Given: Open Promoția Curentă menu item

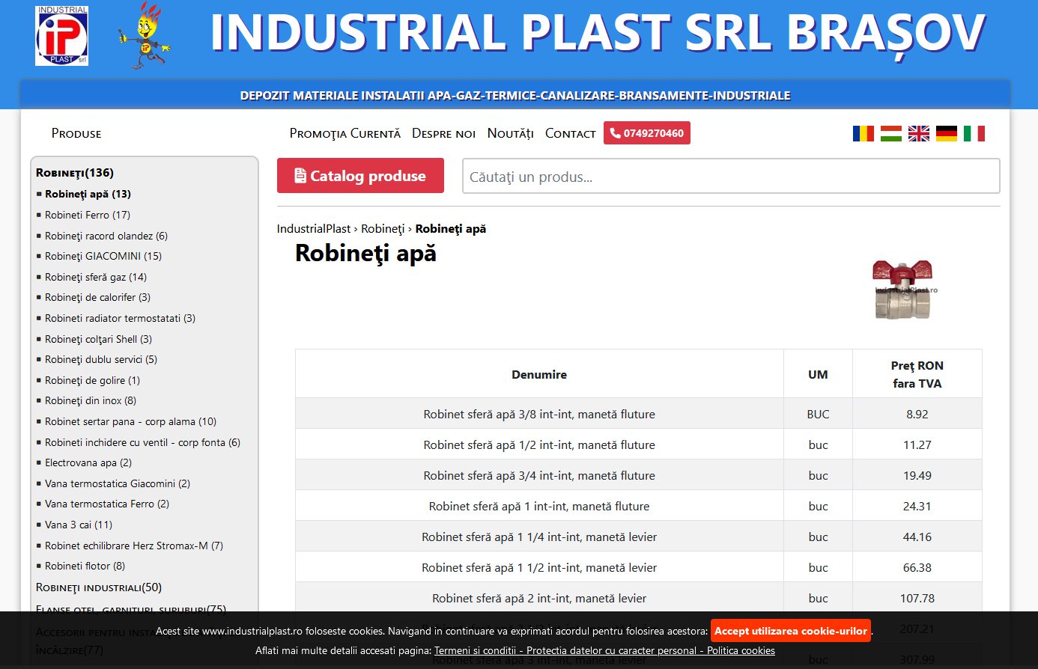Looking at the screenshot, I should pos(345,133).
